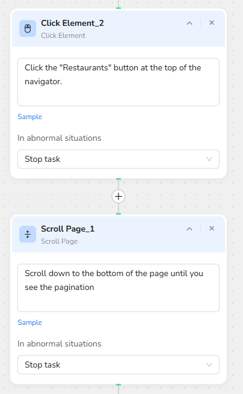Click the scroll icon of Scroll Page_1
Screen dimensions: 243x394
tap(28, 235)
